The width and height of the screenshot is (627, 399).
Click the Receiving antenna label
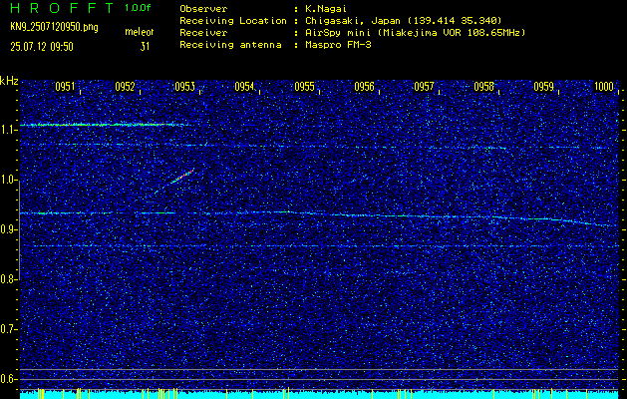[x=230, y=45]
